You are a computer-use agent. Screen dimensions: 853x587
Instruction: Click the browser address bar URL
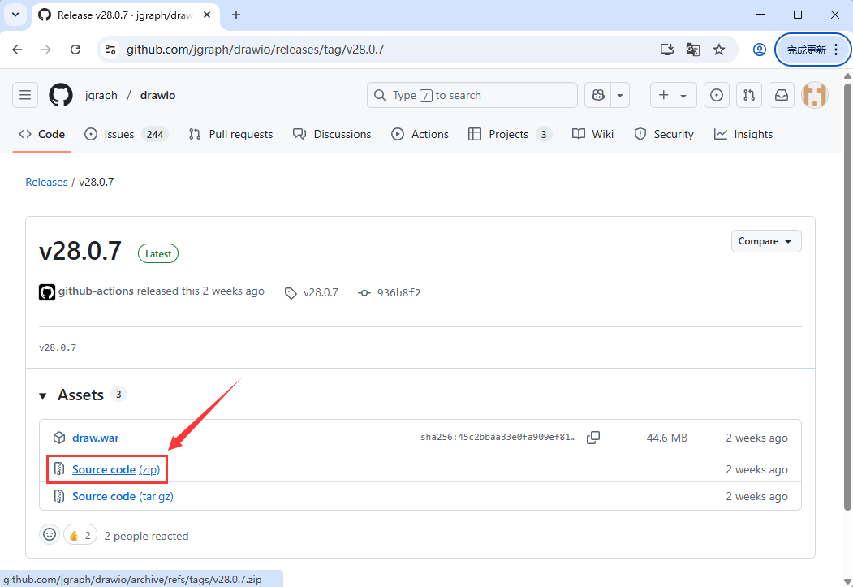pos(255,50)
